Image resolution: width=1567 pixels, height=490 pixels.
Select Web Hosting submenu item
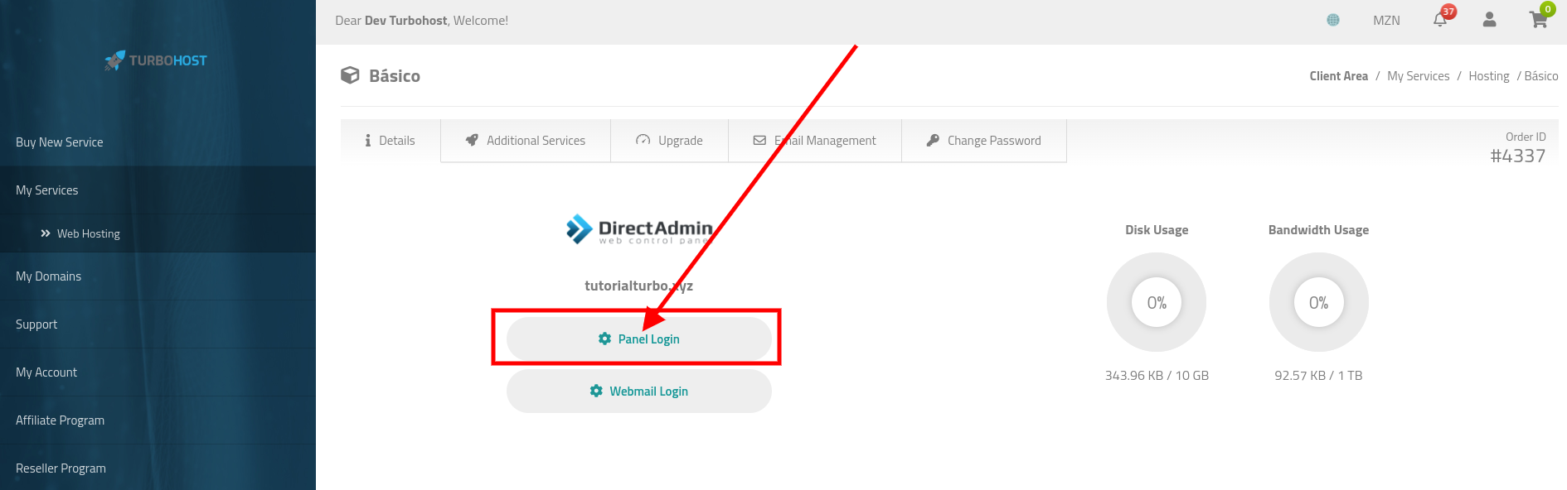88,234
